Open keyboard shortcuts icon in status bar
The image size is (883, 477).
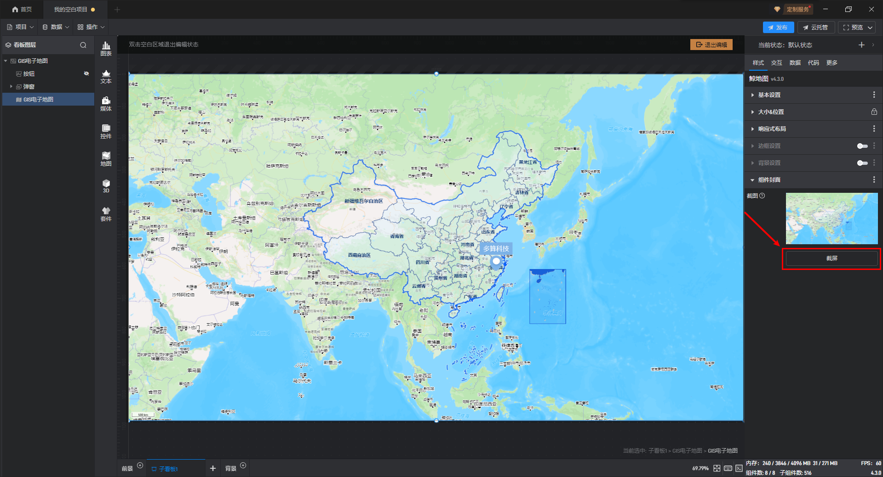[x=728, y=468]
